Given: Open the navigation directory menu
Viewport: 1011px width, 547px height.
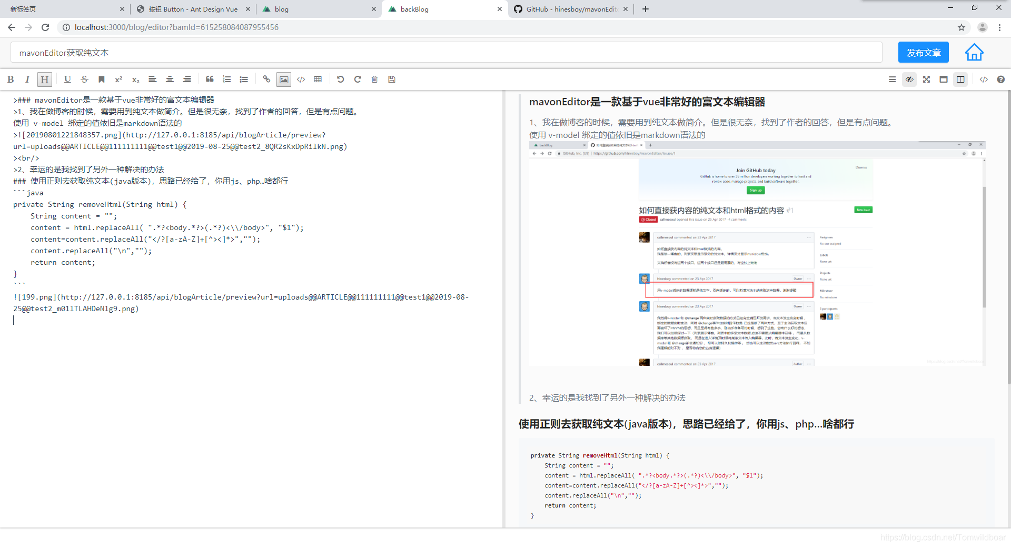Looking at the screenshot, I should pyautogui.click(x=892, y=79).
